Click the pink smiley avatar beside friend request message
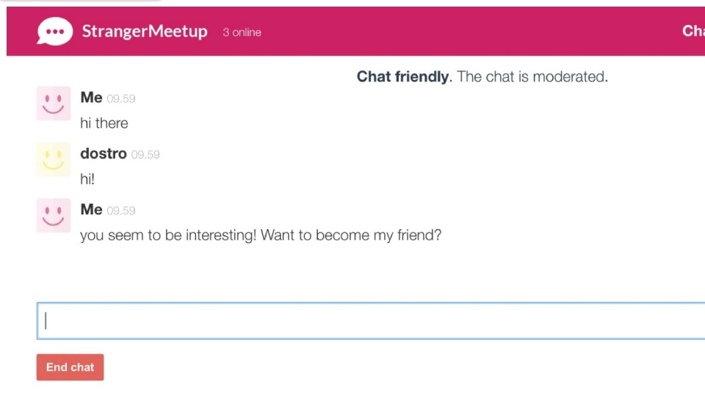The width and height of the screenshot is (705, 412). (x=54, y=215)
